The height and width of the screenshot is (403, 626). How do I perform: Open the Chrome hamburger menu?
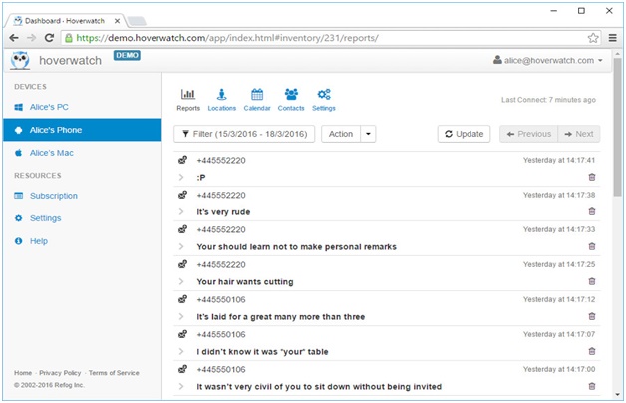613,38
